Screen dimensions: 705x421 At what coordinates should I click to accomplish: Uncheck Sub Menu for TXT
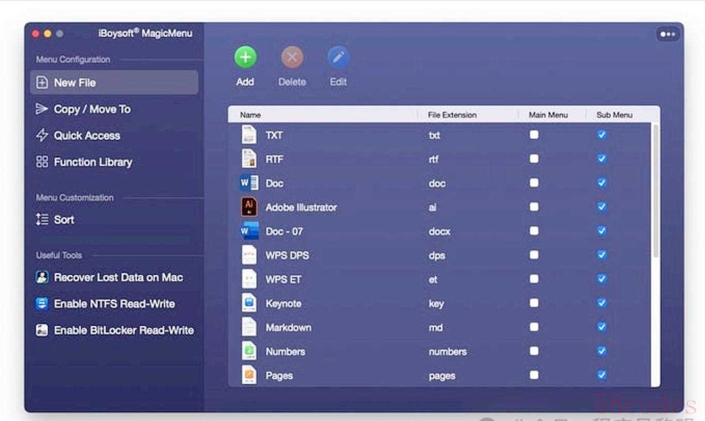[602, 135]
